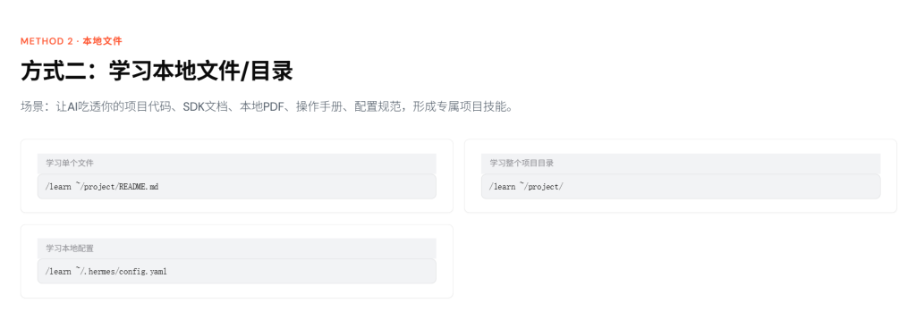Viewport: 916px width, 329px height.
Task: Click the heading '方式二：学习本地文件/目录'
Action: (x=157, y=72)
